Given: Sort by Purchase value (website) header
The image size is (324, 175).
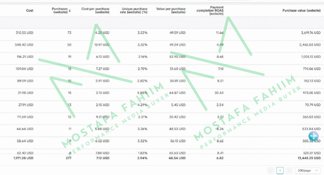Looking at the screenshot, I should pyautogui.click(x=301, y=10).
